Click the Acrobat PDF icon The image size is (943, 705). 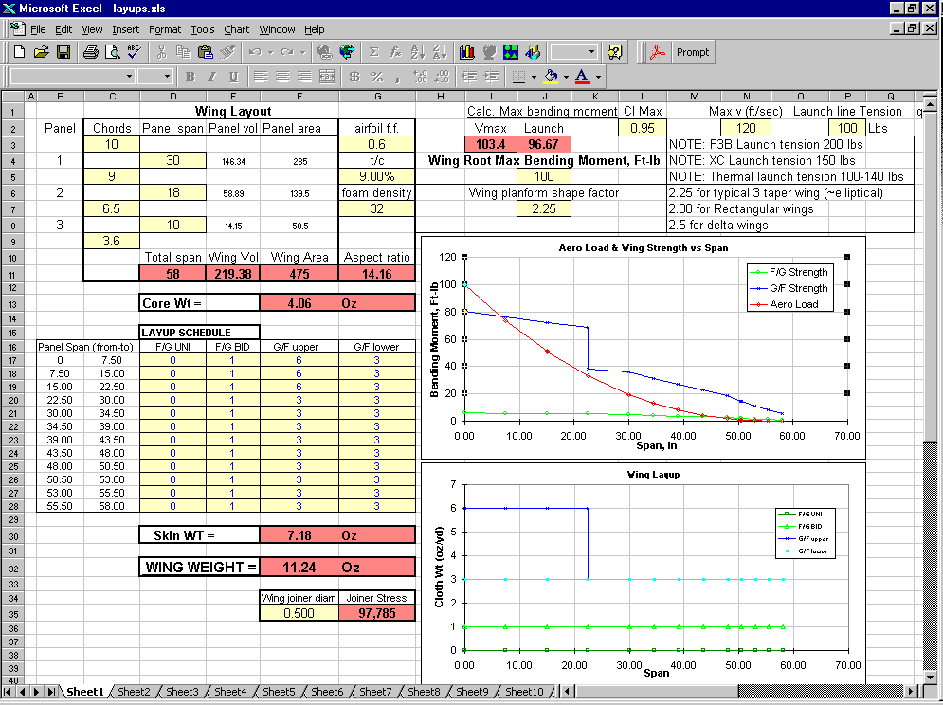point(656,53)
